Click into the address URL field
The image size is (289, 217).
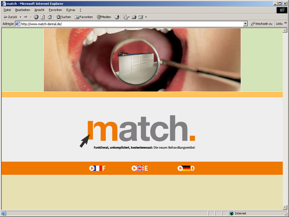tap(130, 24)
